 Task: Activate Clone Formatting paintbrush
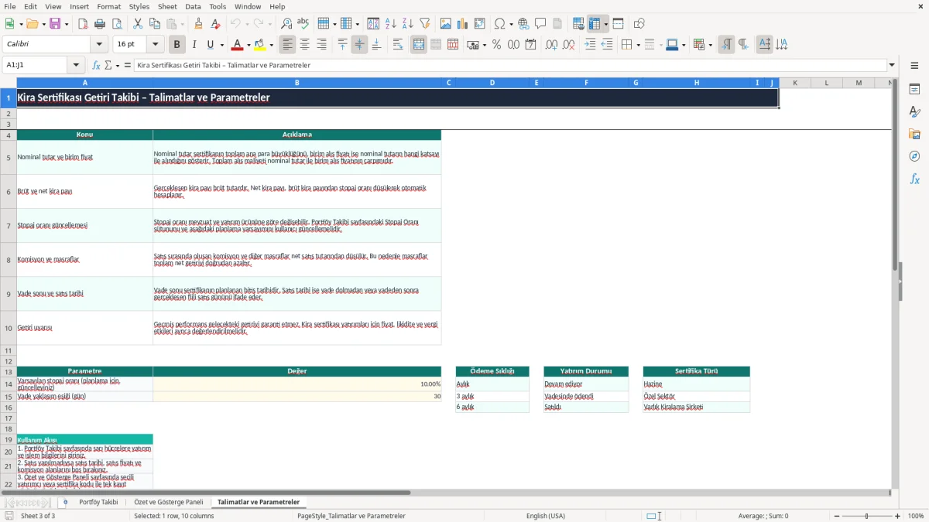198,24
